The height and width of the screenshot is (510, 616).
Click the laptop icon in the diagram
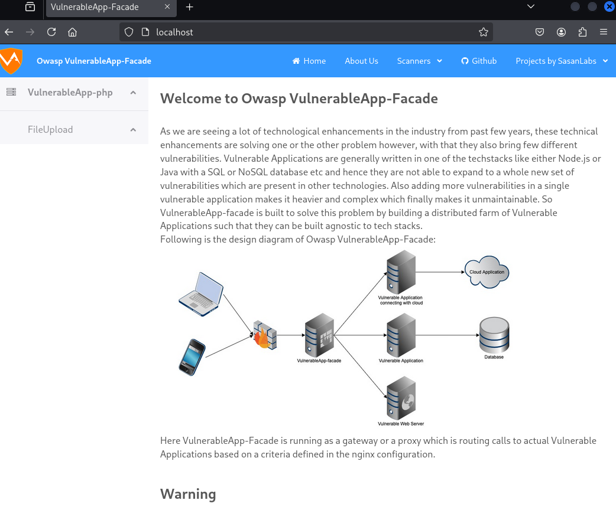tap(201, 294)
